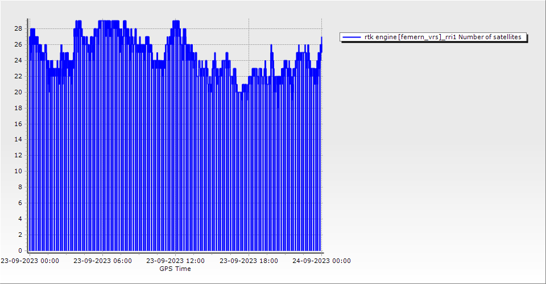
Task: Select the '23-09-2023 18:00' x-axis label
Action: click(249, 261)
